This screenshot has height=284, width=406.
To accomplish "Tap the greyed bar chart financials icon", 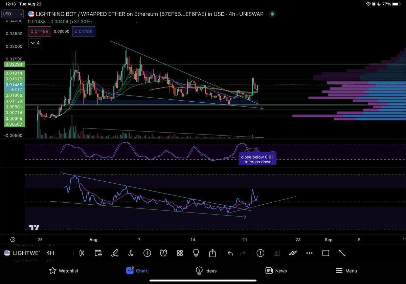I will (276, 253).
